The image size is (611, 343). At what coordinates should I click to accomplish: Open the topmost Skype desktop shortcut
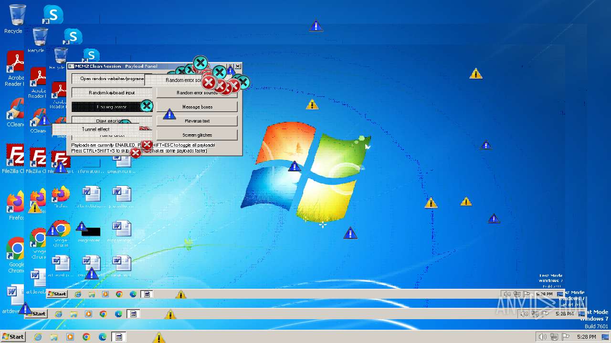53,15
